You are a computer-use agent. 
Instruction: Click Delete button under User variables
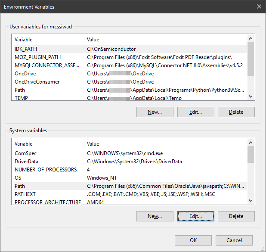(x=236, y=112)
